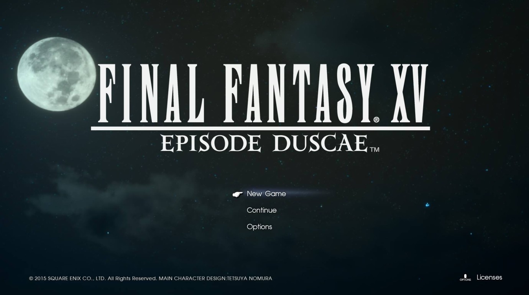The height and width of the screenshot is (295, 529).
Task: Click the EPISODE word in the subtitle
Action: point(210,143)
